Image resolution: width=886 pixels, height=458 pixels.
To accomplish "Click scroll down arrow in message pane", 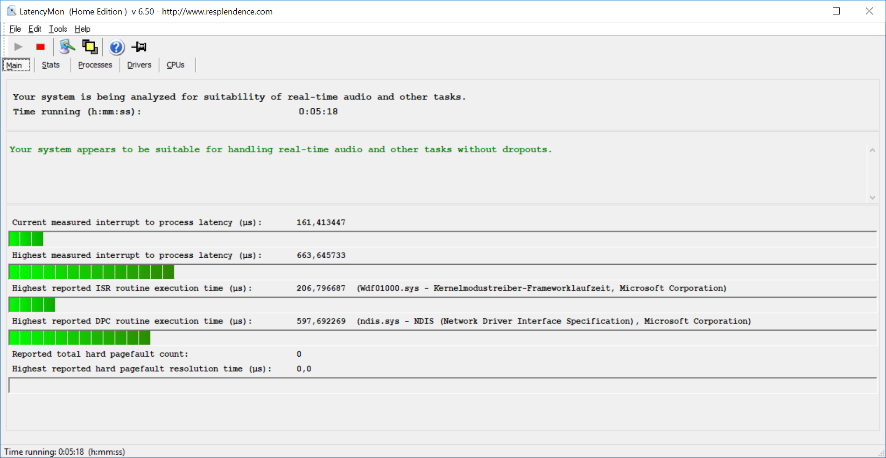I will click(x=872, y=197).
